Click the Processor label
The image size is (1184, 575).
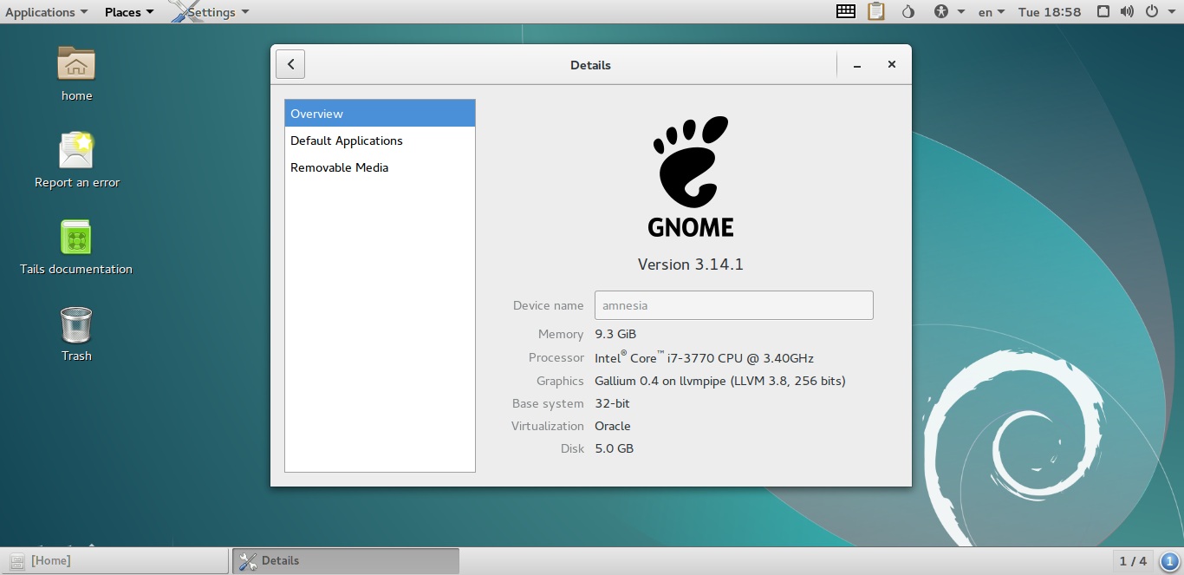pos(556,357)
